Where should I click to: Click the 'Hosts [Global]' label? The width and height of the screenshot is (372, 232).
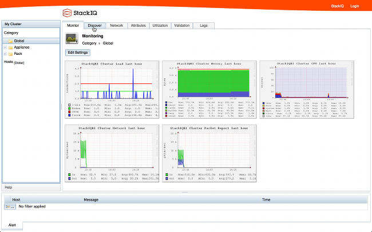point(14,62)
